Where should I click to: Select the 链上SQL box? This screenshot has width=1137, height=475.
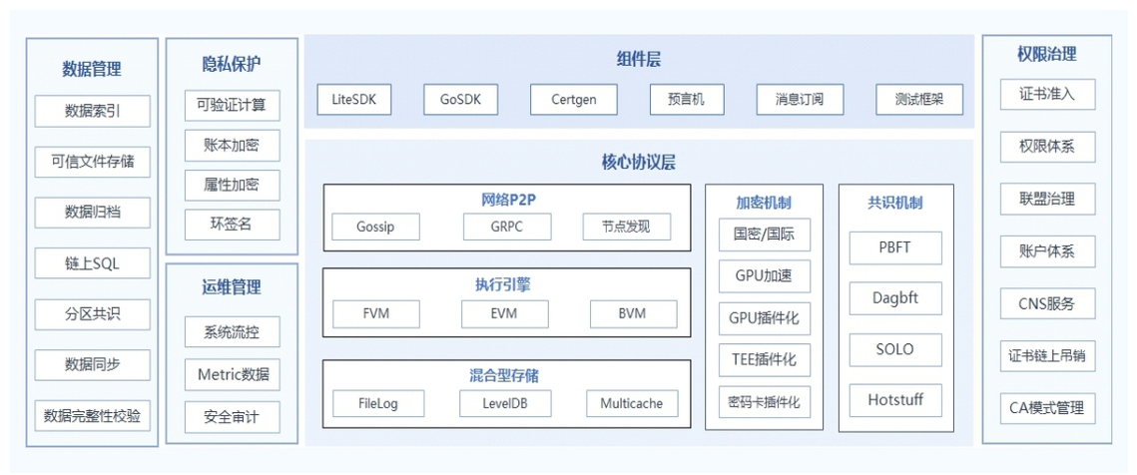click(x=92, y=263)
